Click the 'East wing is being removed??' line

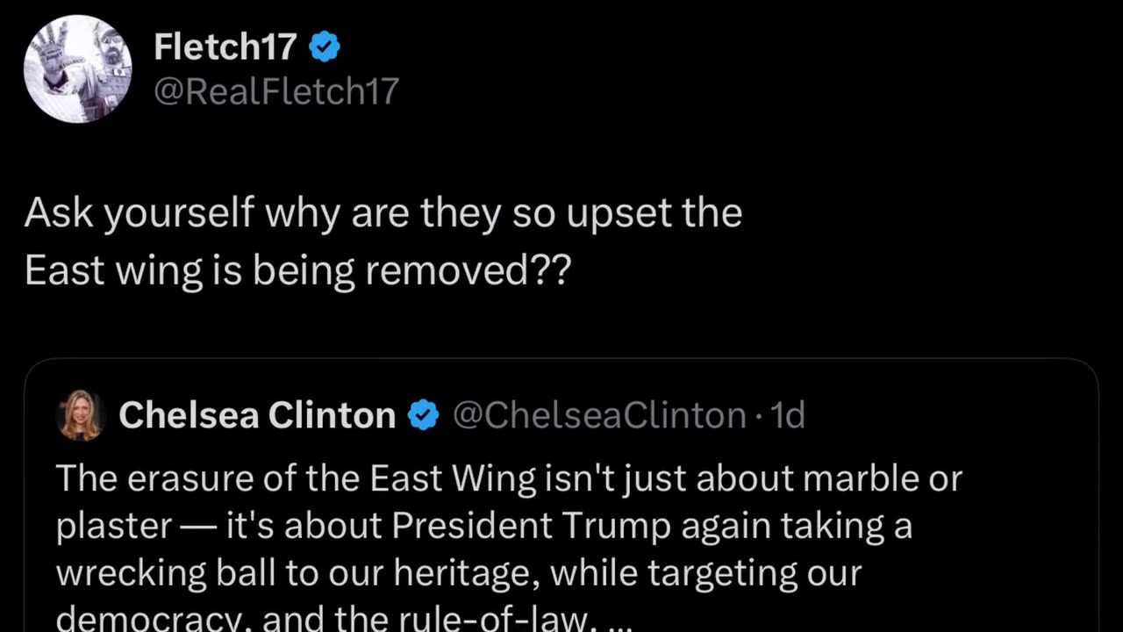pos(297,271)
